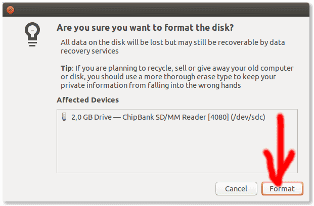This screenshot has height=206, width=314.
Task: Click the bold Tip word
Action: pyautogui.click(x=66, y=68)
